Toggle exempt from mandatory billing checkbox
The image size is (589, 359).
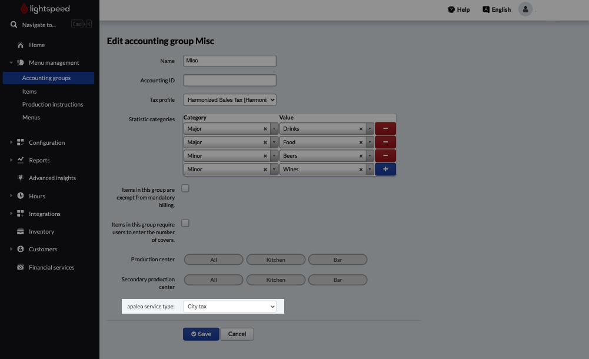point(185,188)
